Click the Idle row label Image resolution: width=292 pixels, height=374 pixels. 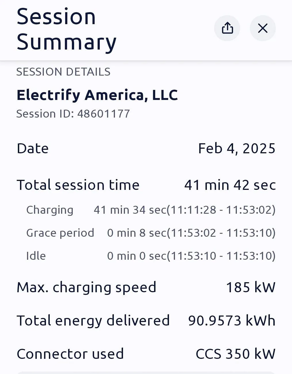point(36,256)
